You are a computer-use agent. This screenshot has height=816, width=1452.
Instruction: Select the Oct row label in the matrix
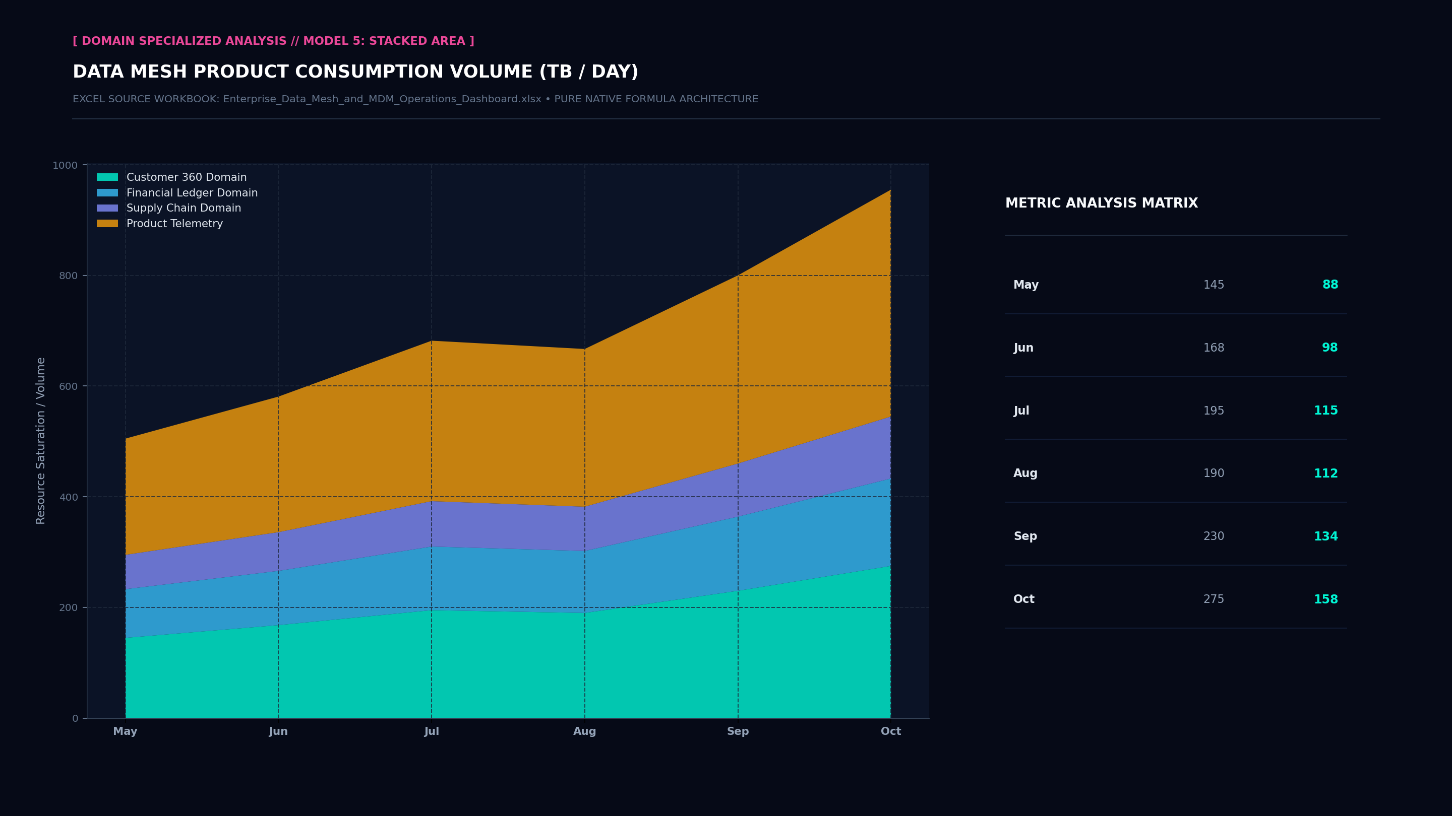click(1023, 599)
